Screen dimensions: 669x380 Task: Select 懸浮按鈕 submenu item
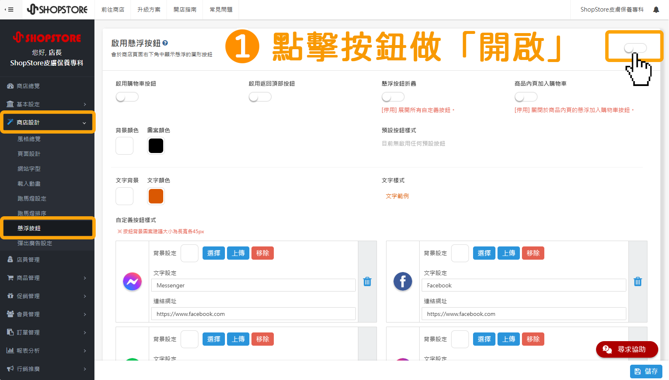click(48, 228)
